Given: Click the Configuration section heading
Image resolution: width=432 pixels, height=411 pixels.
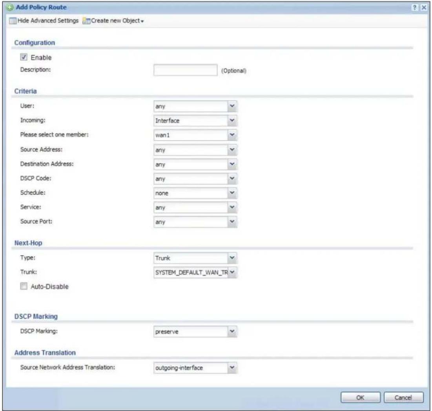Looking at the screenshot, I should pyautogui.click(x=35, y=43).
